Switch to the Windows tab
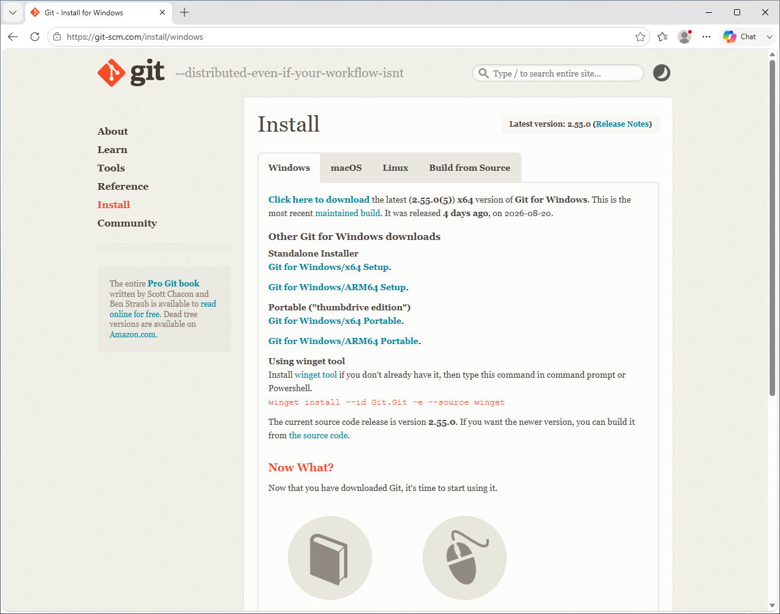This screenshot has width=780, height=614. pos(289,168)
